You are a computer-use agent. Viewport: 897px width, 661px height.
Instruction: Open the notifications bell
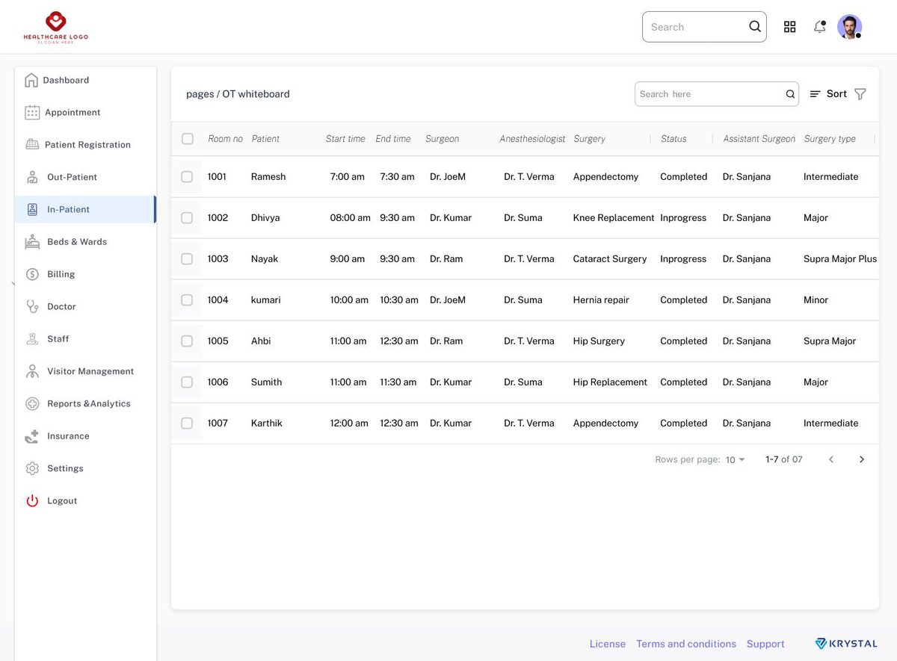[x=820, y=27]
